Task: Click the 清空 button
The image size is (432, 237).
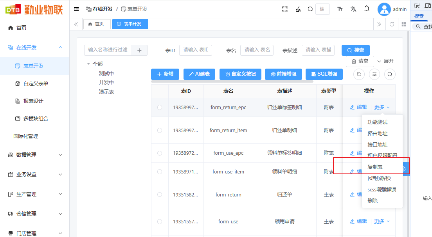Action: 360,61
